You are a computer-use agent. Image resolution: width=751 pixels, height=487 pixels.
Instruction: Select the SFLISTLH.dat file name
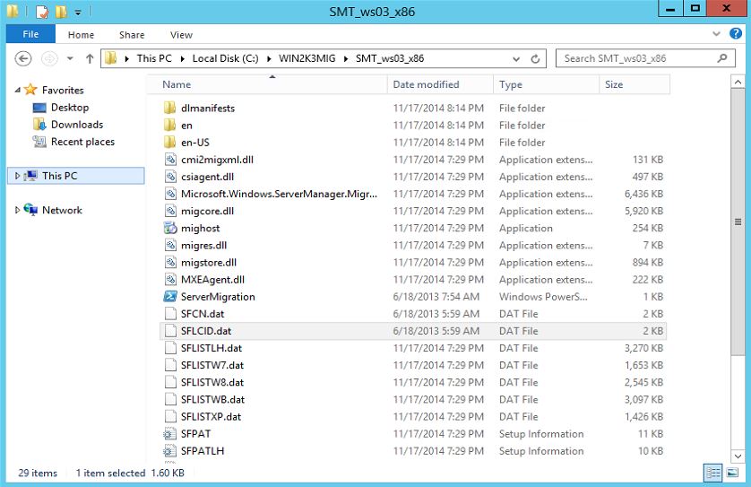[211, 349]
